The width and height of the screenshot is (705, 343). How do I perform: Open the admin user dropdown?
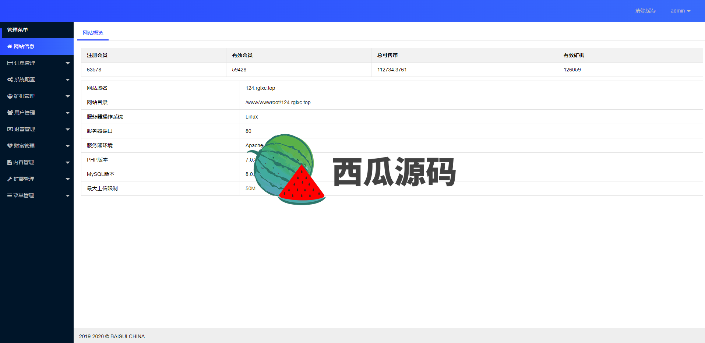680,11
